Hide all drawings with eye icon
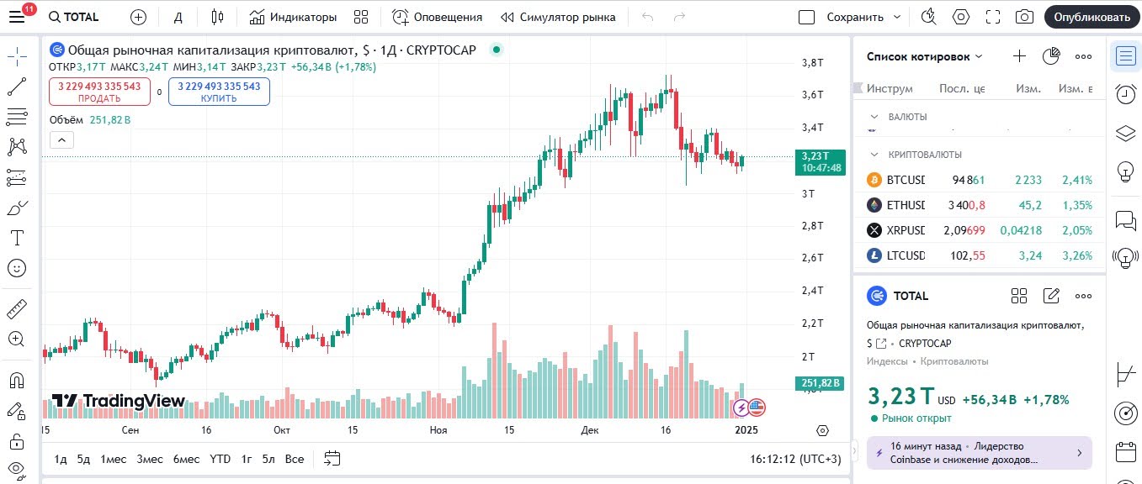This screenshot has height=484, width=1142. tap(17, 470)
